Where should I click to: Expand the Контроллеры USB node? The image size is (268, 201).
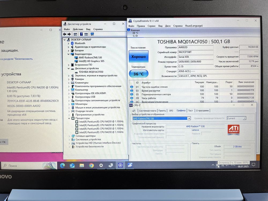coord(69,97)
